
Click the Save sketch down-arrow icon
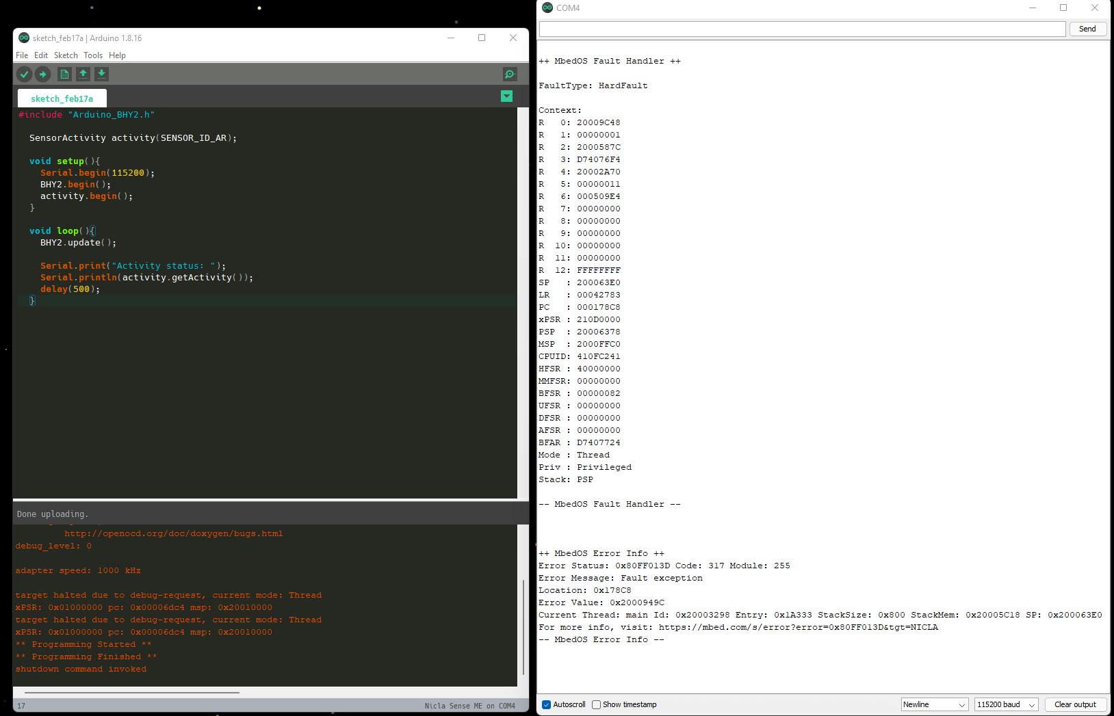tap(101, 74)
